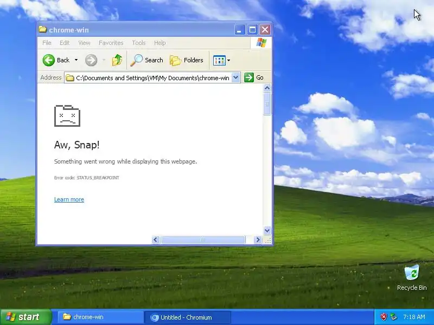Click the STATUS_BREAKPOINT error code text
This screenshot has height=325, width=434.
[x=98, y=178]
